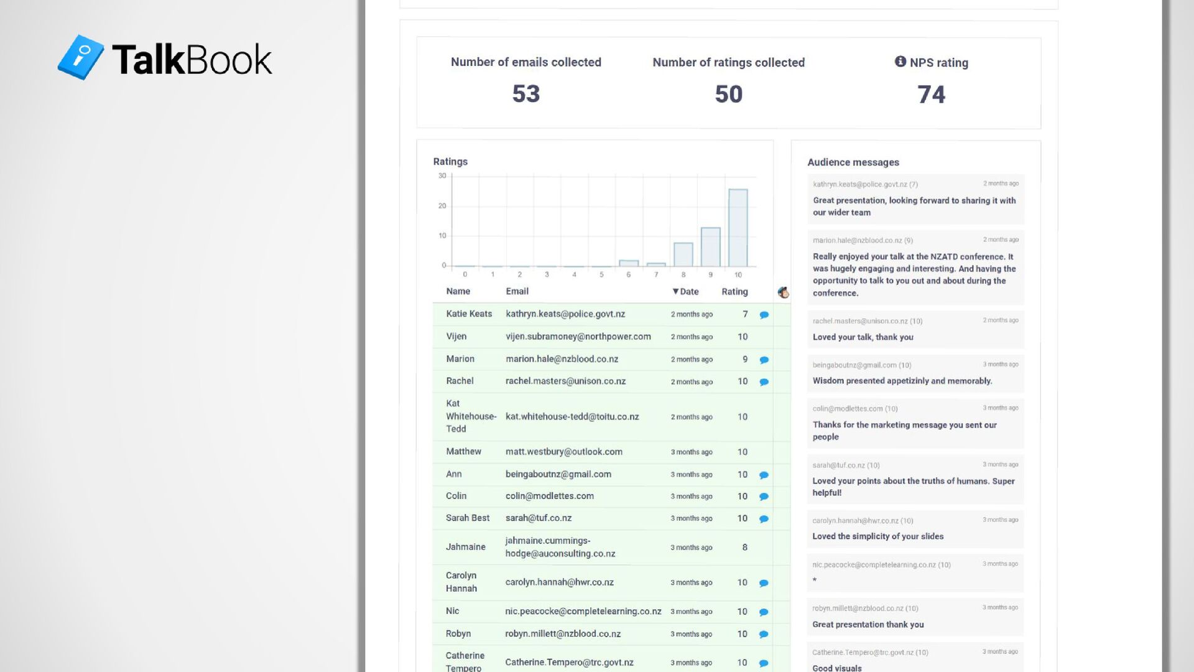Open the audience message from marion.hale@nzblood.co.nz
1194x672 pixels.
pos(915,267)
